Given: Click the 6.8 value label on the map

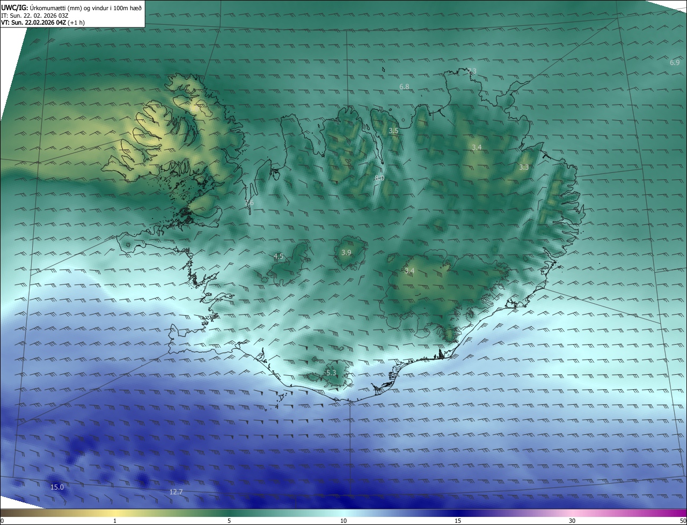Looking at the screenshot, I should [404, 86].
